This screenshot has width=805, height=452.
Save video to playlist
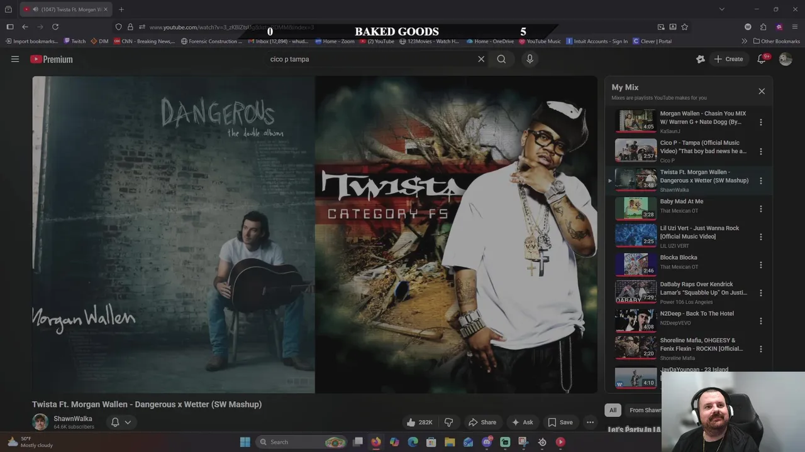pos(560,422)
